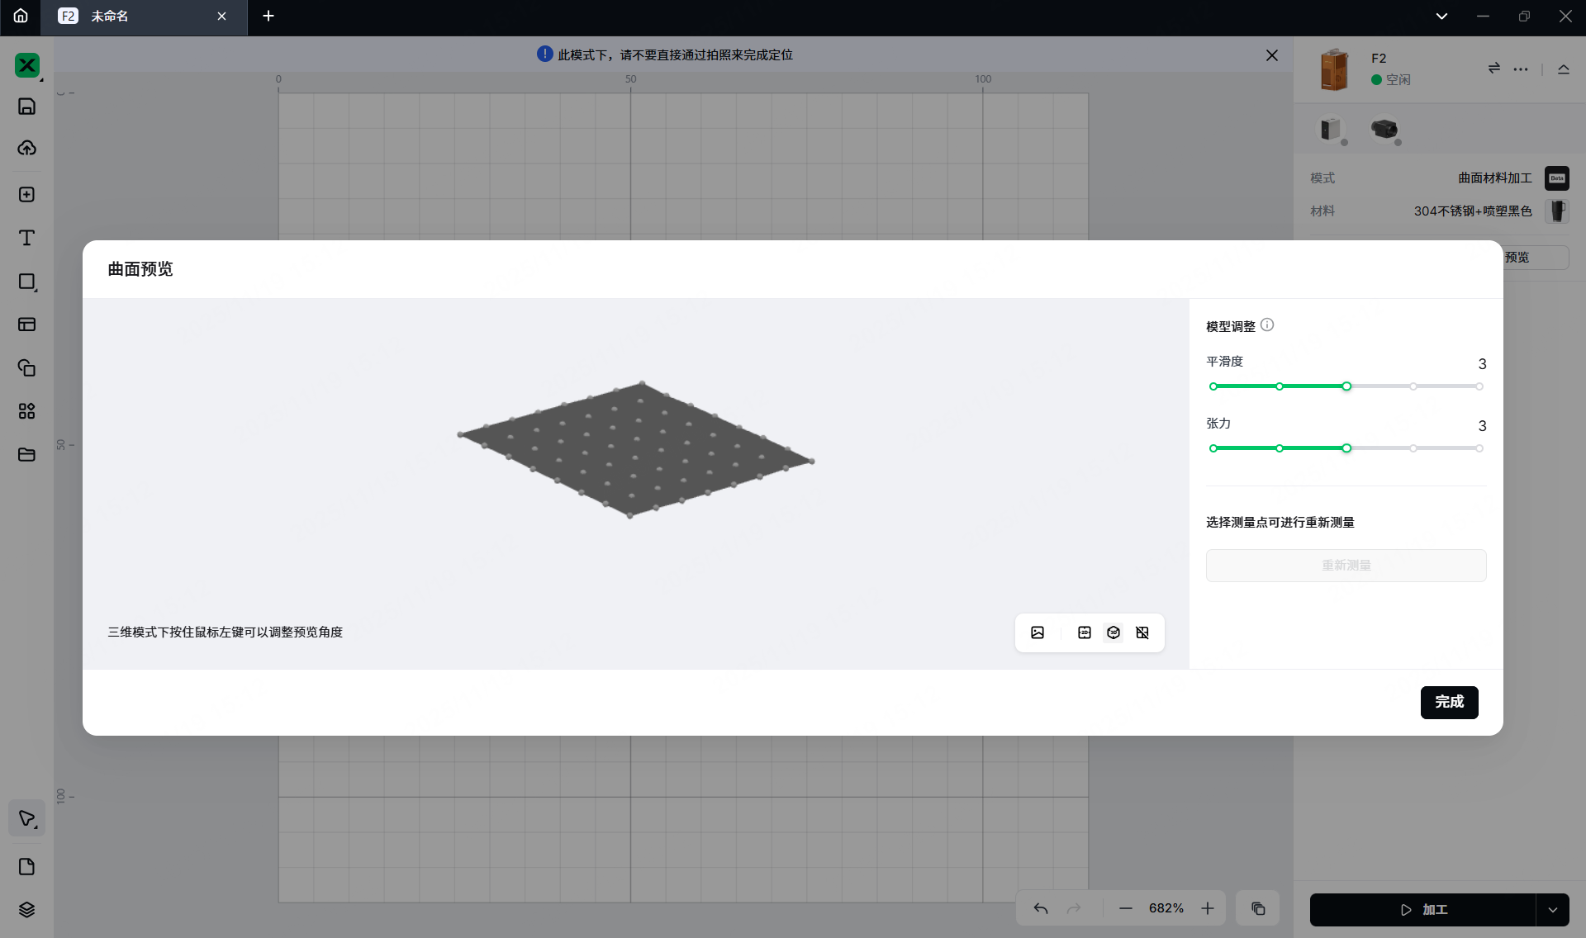Switch preview to 3D view mode
The image size is (1586, 938).
(1114, 632)
